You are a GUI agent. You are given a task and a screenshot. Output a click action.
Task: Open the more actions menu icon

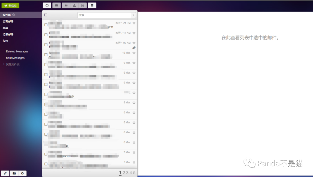pyautogui.click(x=92, y=5)
